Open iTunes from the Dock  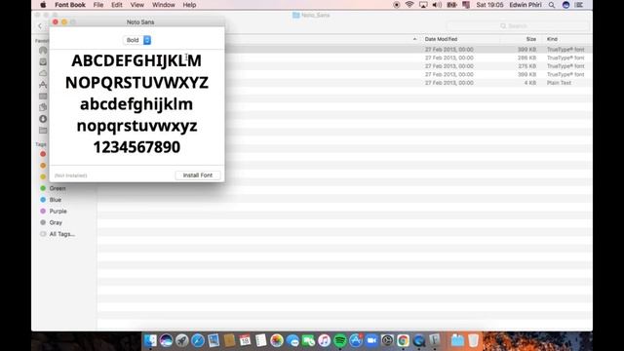pyautogui.click(x=325, y=340)
